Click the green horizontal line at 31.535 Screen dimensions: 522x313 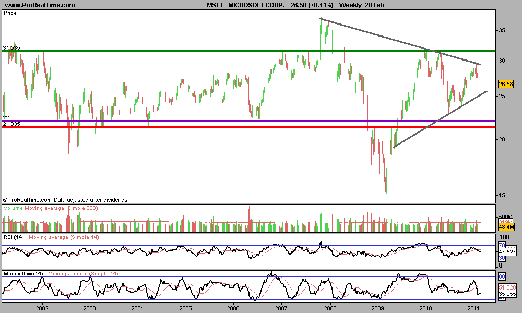click(248, 51)
